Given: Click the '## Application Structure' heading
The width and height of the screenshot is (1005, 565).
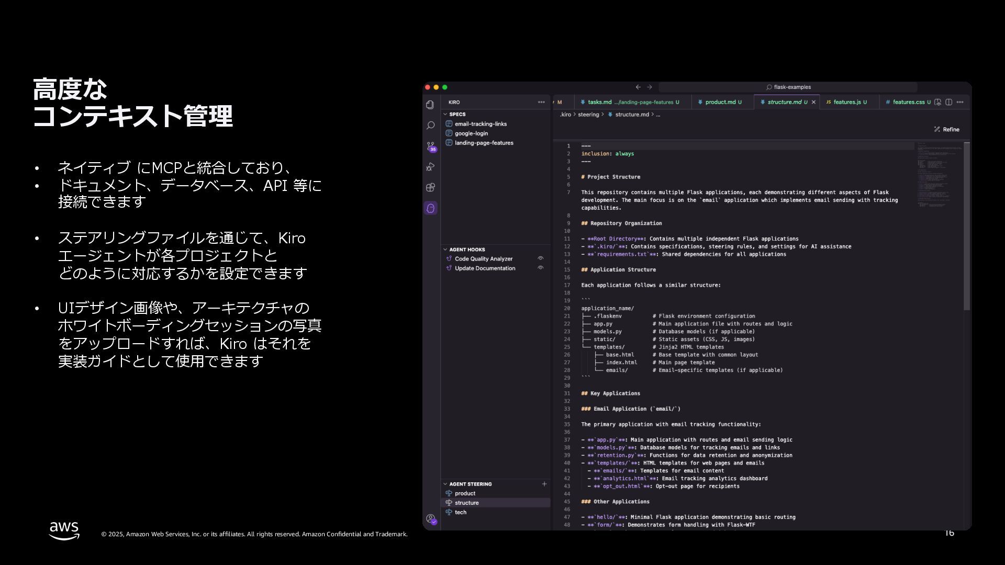Looking at the screenshot, I should pyautogui.click(x=618, y=270).
